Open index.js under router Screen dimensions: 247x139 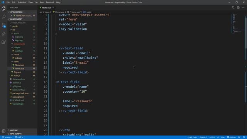(x=22, y=58)
